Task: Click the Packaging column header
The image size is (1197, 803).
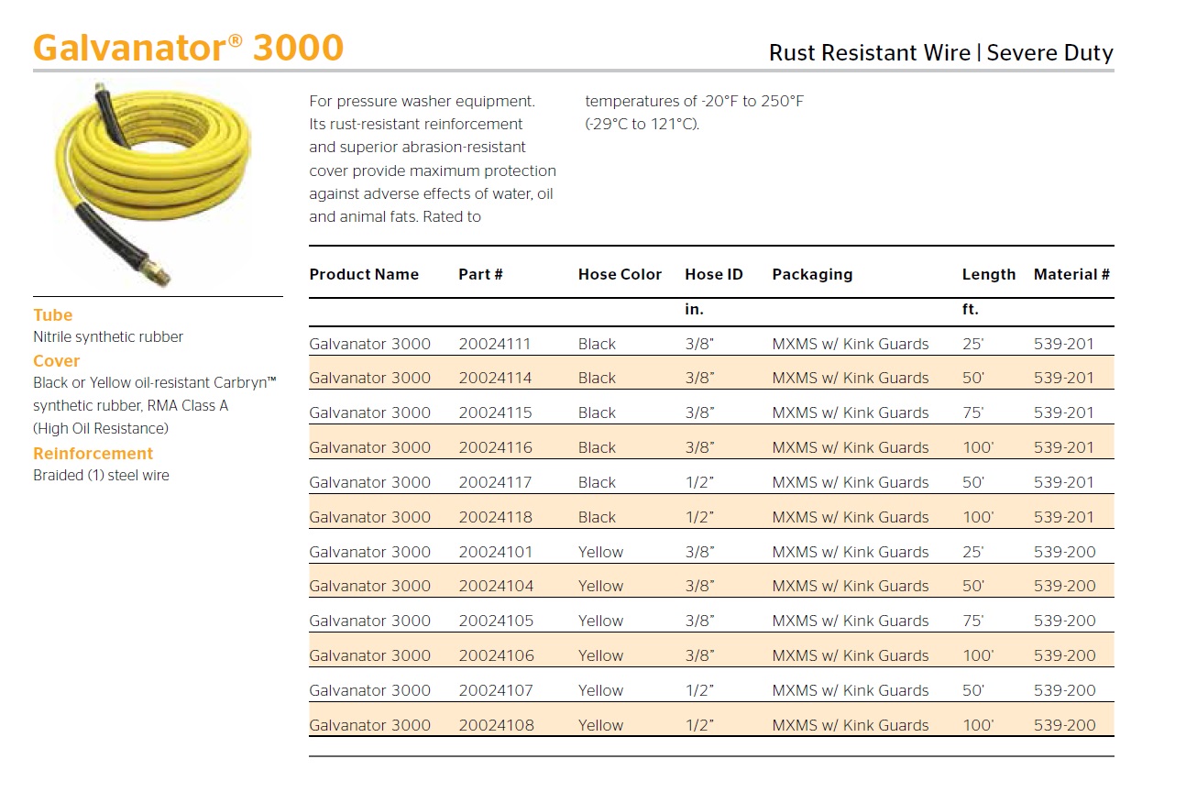Action: 812,274
